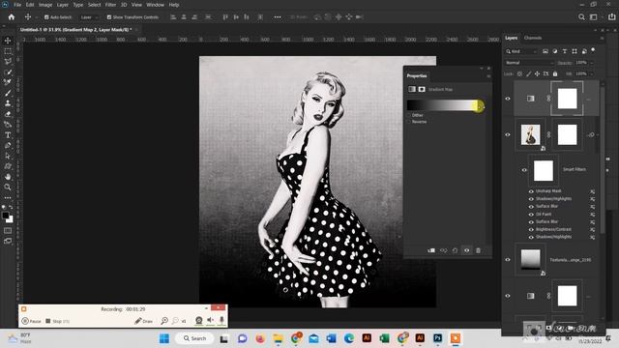Enable the Reverse checkbox

tap(409, 122)
